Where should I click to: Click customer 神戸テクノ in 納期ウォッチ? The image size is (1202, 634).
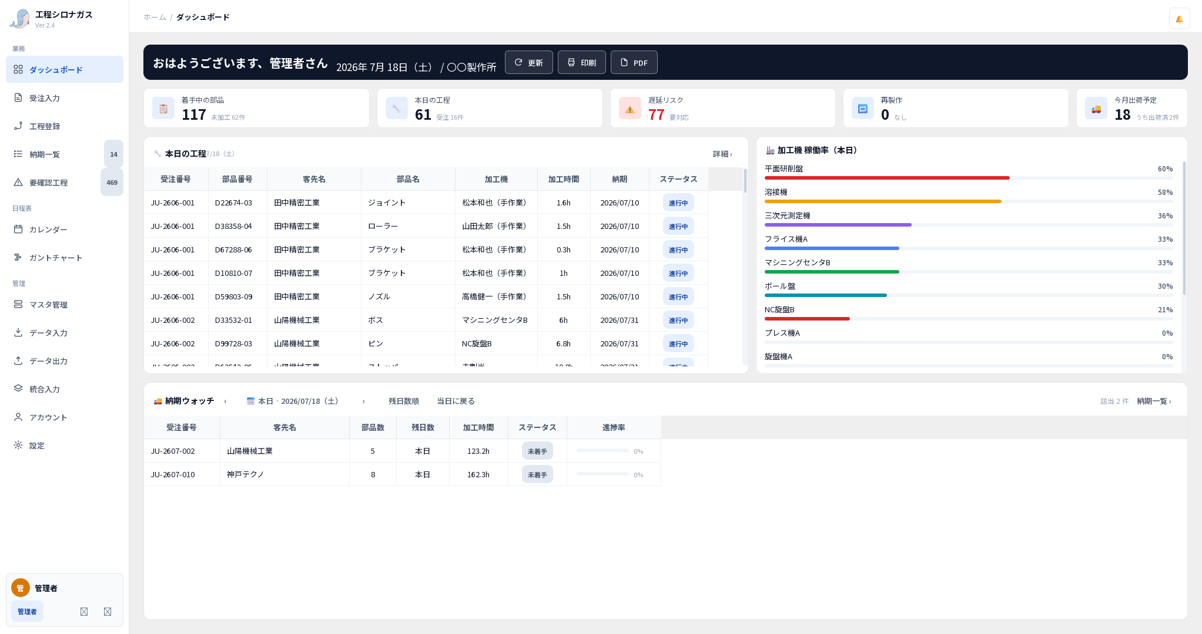(245, 474)
